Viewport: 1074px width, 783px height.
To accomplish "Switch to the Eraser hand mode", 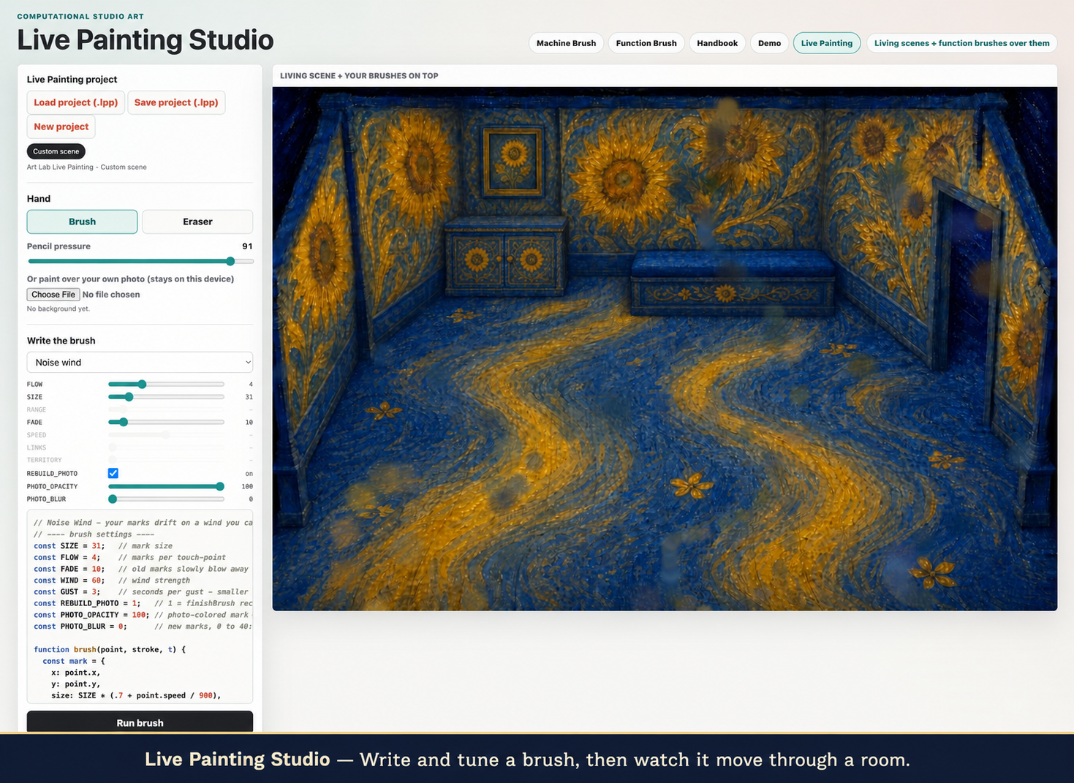I will (197, 222).
